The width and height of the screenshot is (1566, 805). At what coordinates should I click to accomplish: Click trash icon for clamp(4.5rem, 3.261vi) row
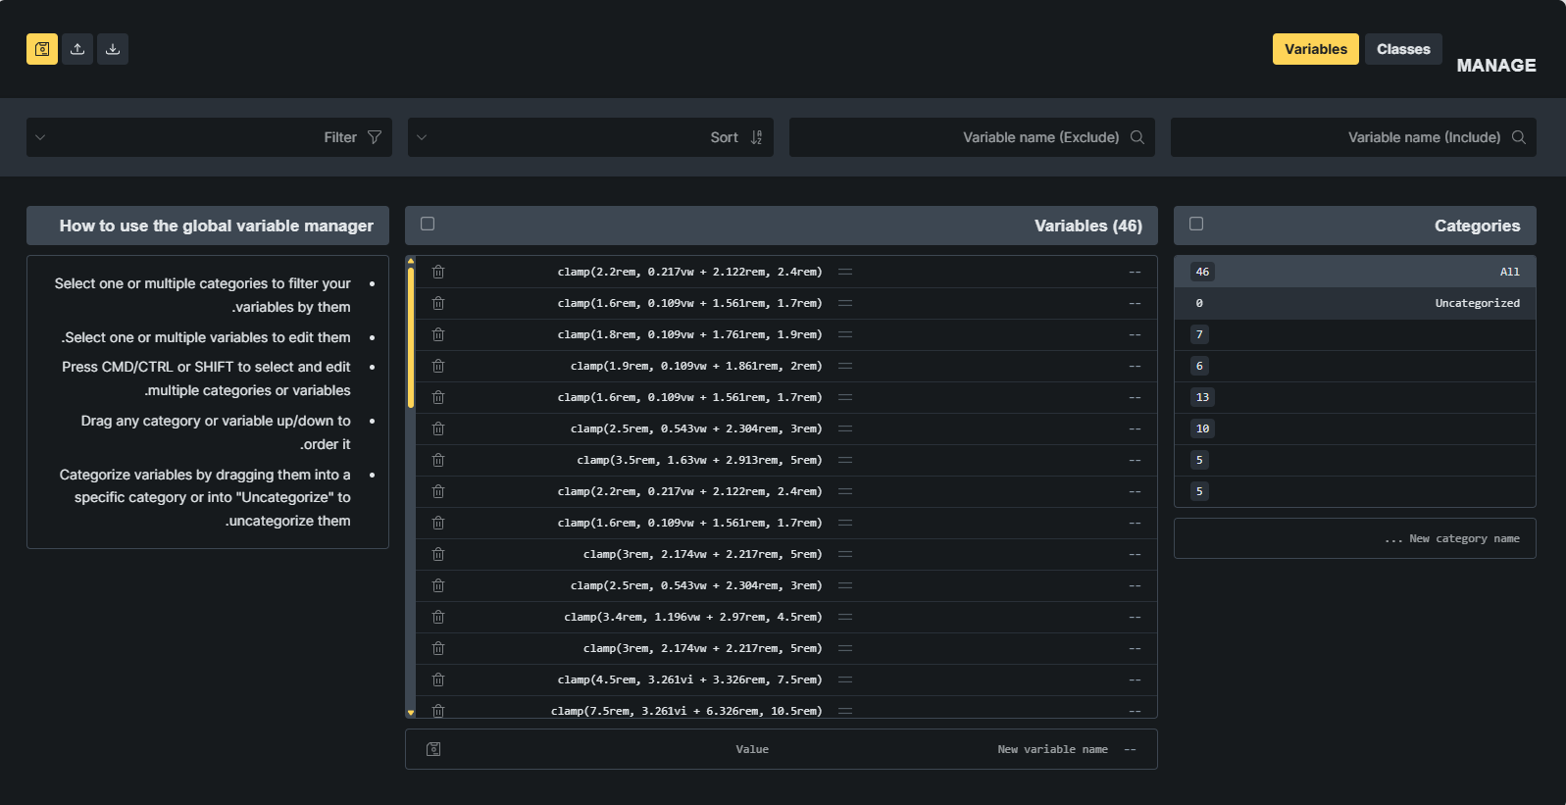[438, 679]
